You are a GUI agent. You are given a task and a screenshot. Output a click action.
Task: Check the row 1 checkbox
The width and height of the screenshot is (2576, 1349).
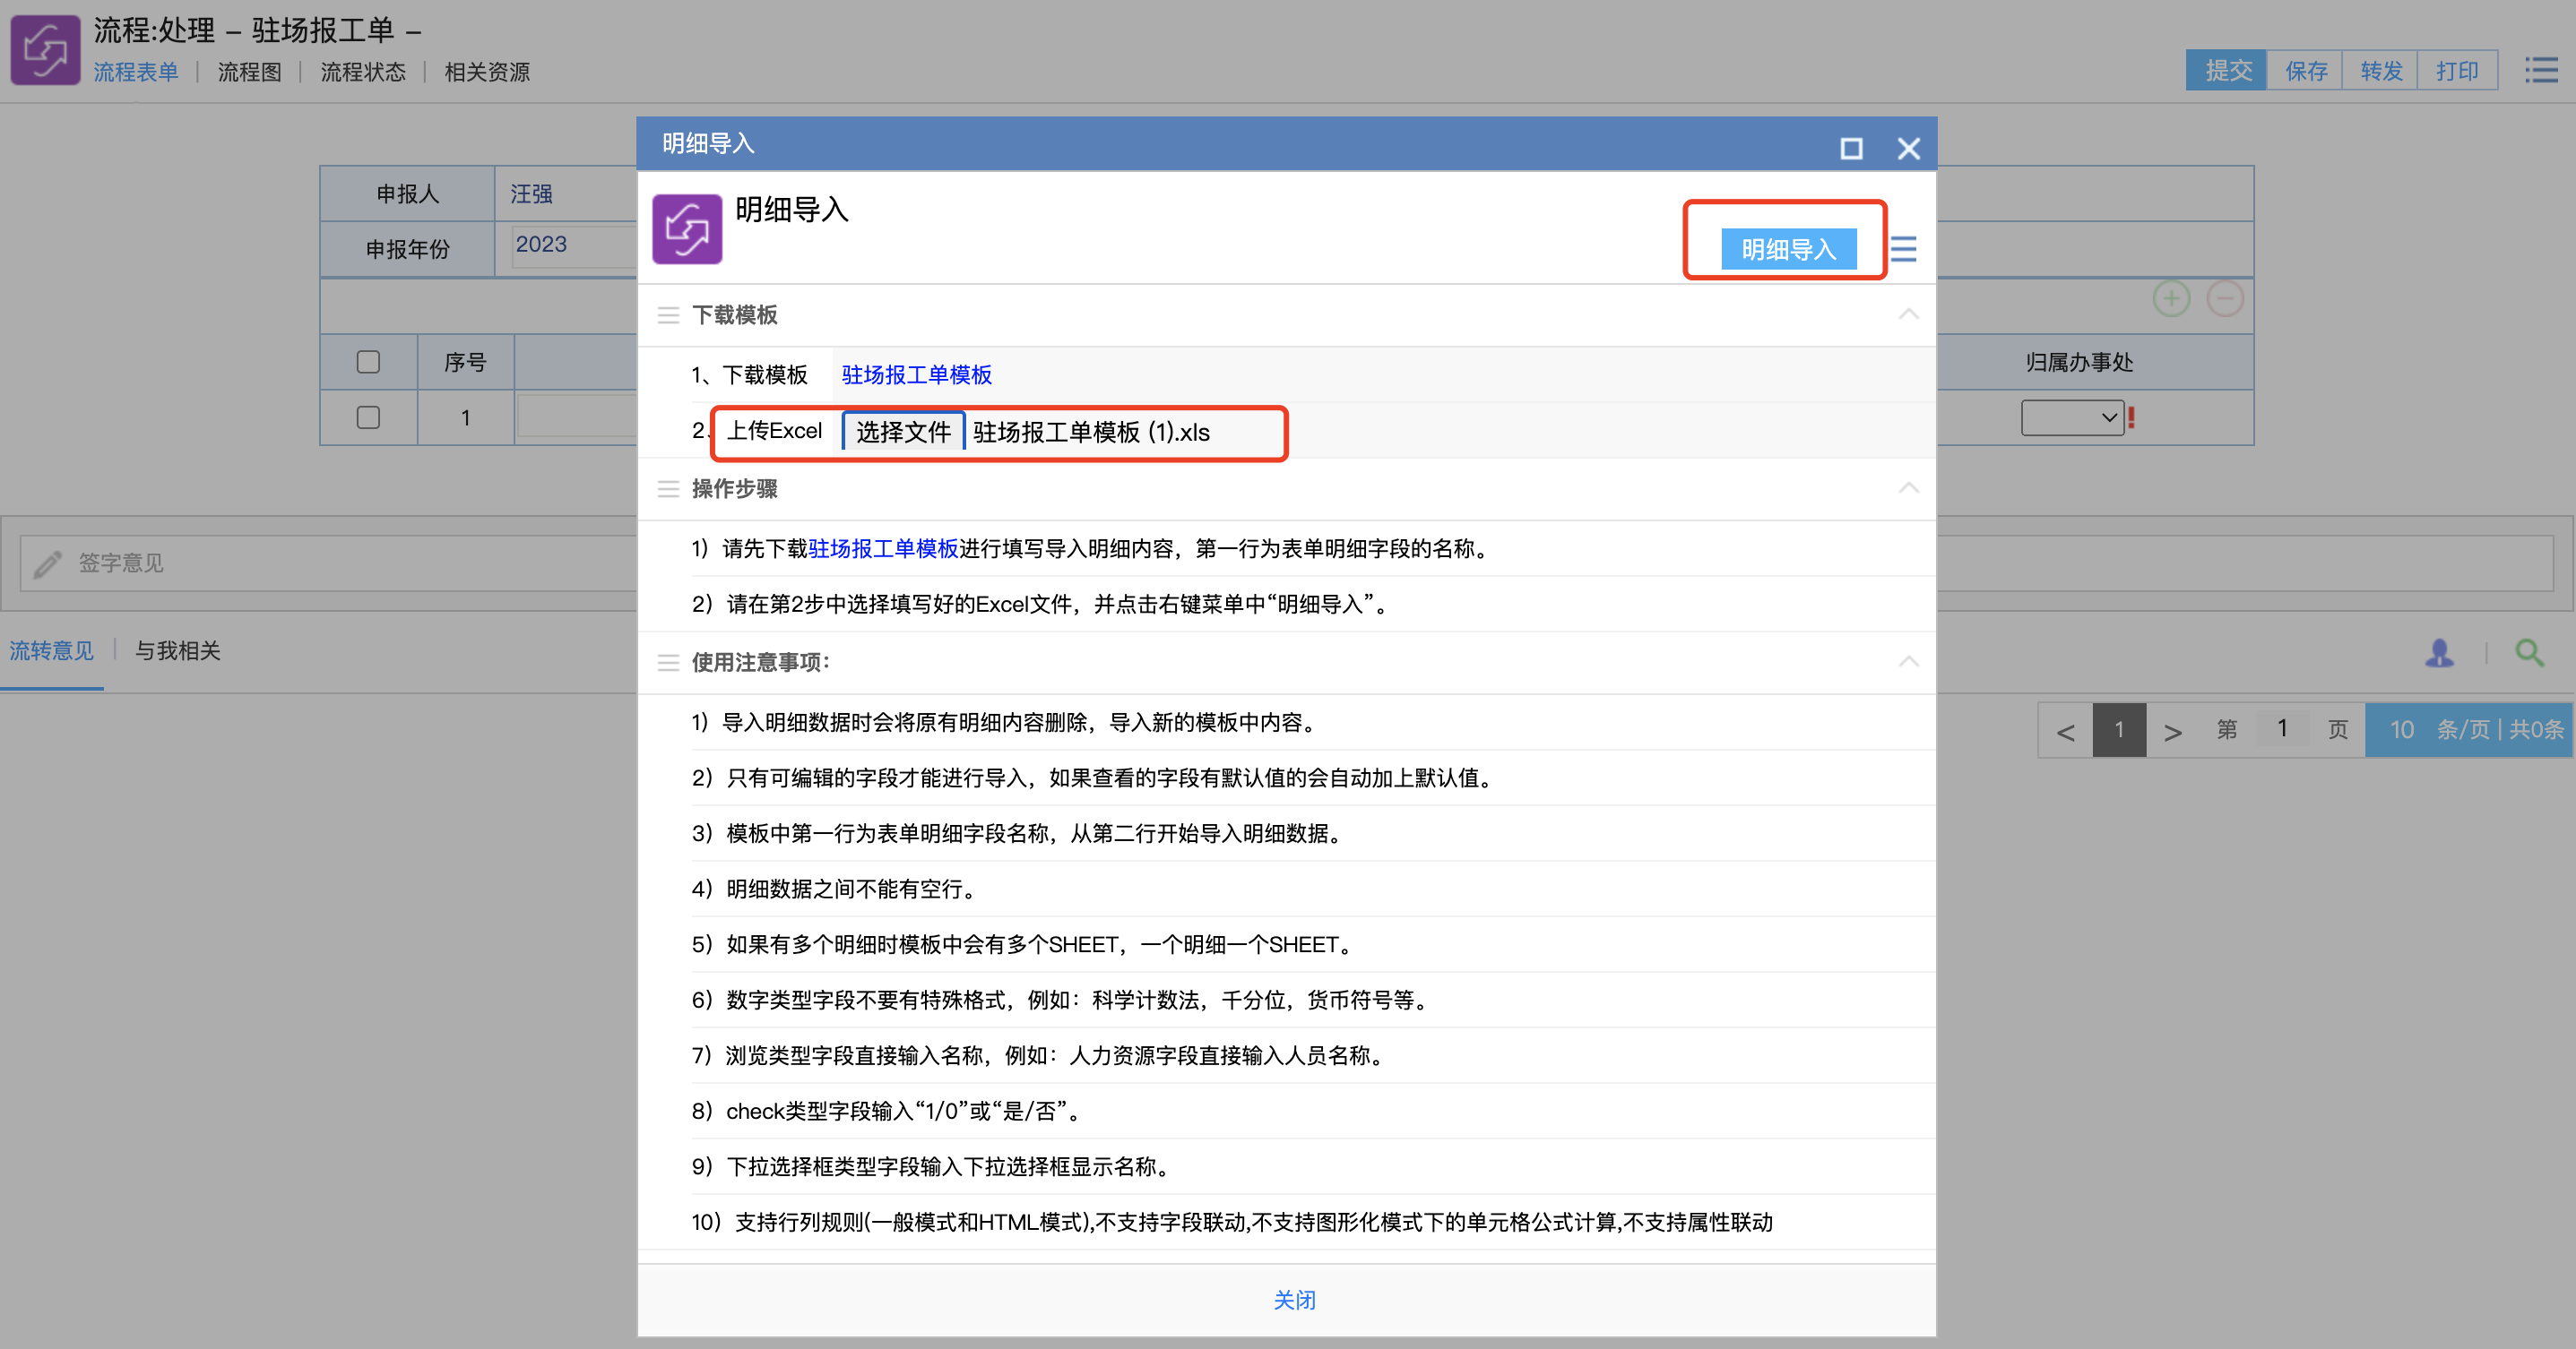pyautogui.click(x=368, y=417)
